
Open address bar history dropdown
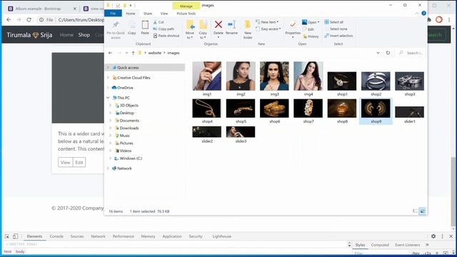point(378,53)
